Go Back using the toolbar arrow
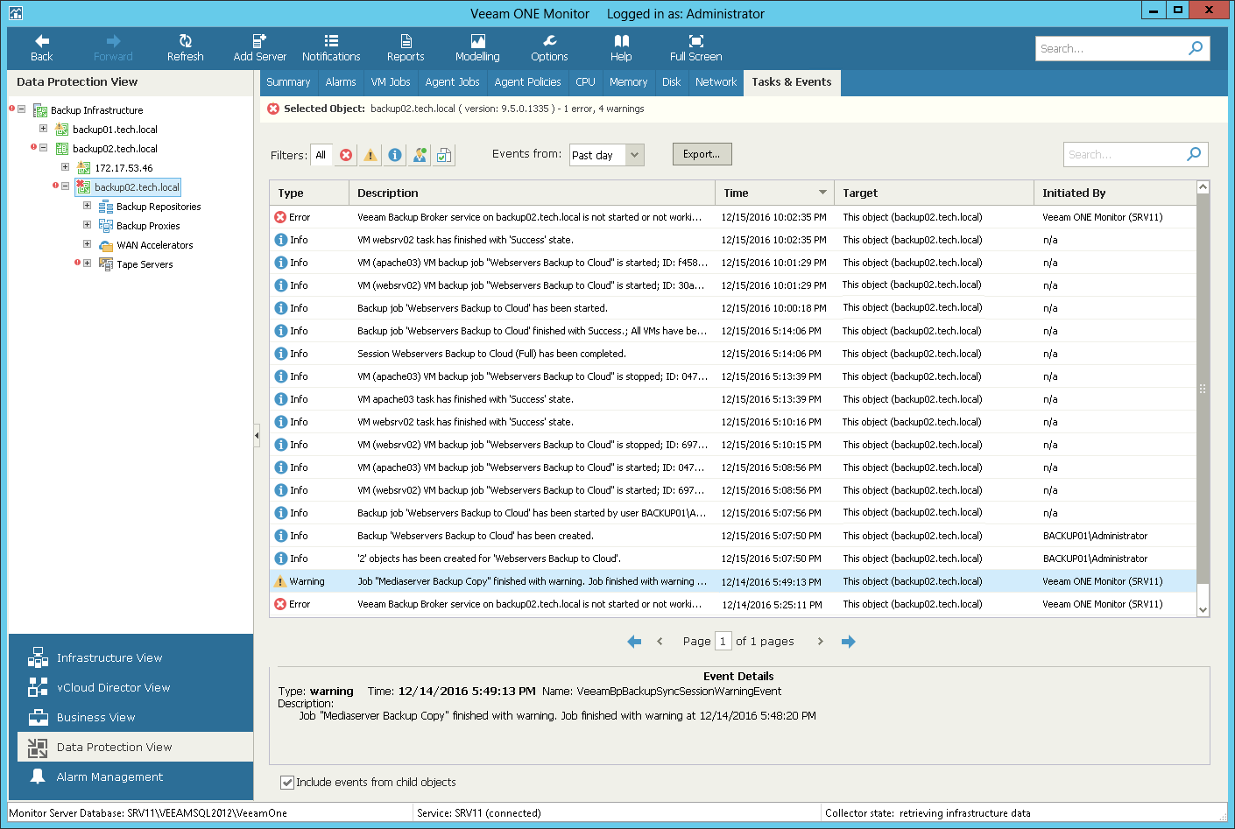 (x=41, y=48)
